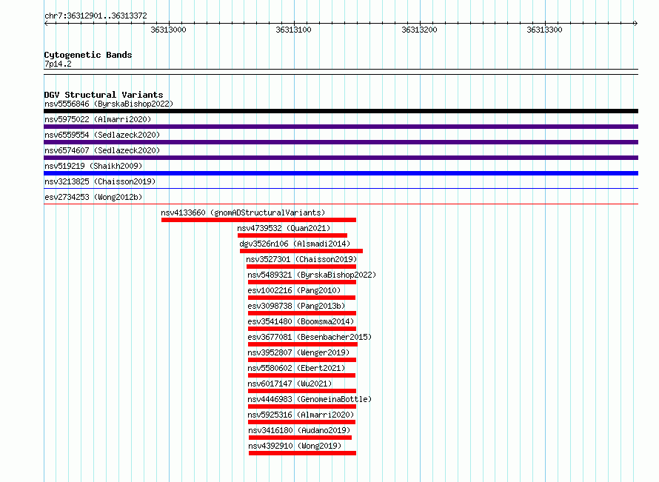This screenshot has width=659, height=482.
Task: Click the DGV Structural Variants track title
Action: (x=104, y=95)
